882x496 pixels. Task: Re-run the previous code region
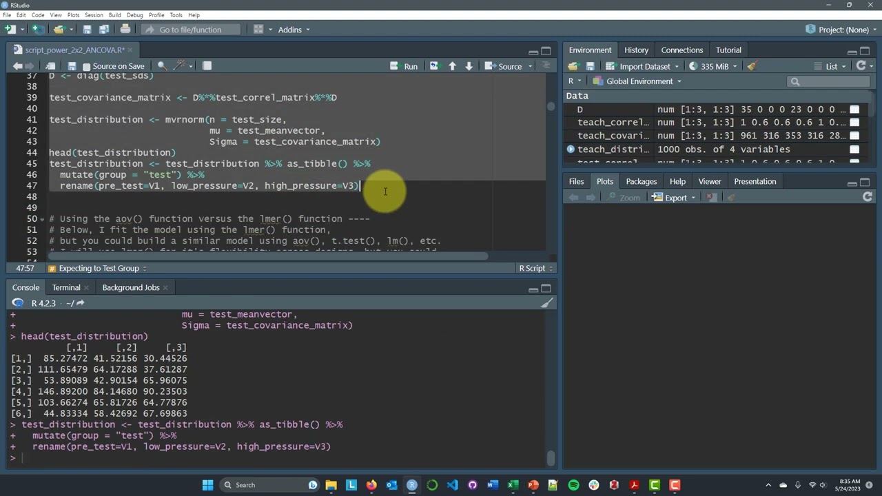click(433, 66)
